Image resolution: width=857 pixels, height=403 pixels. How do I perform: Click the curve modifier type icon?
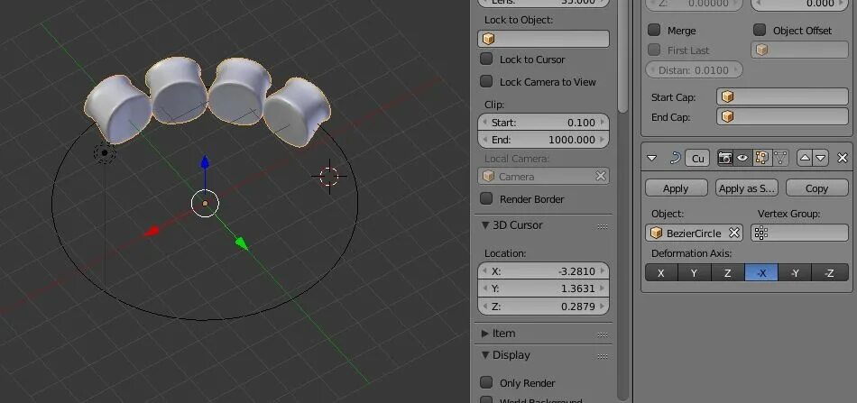click(675, 159)
